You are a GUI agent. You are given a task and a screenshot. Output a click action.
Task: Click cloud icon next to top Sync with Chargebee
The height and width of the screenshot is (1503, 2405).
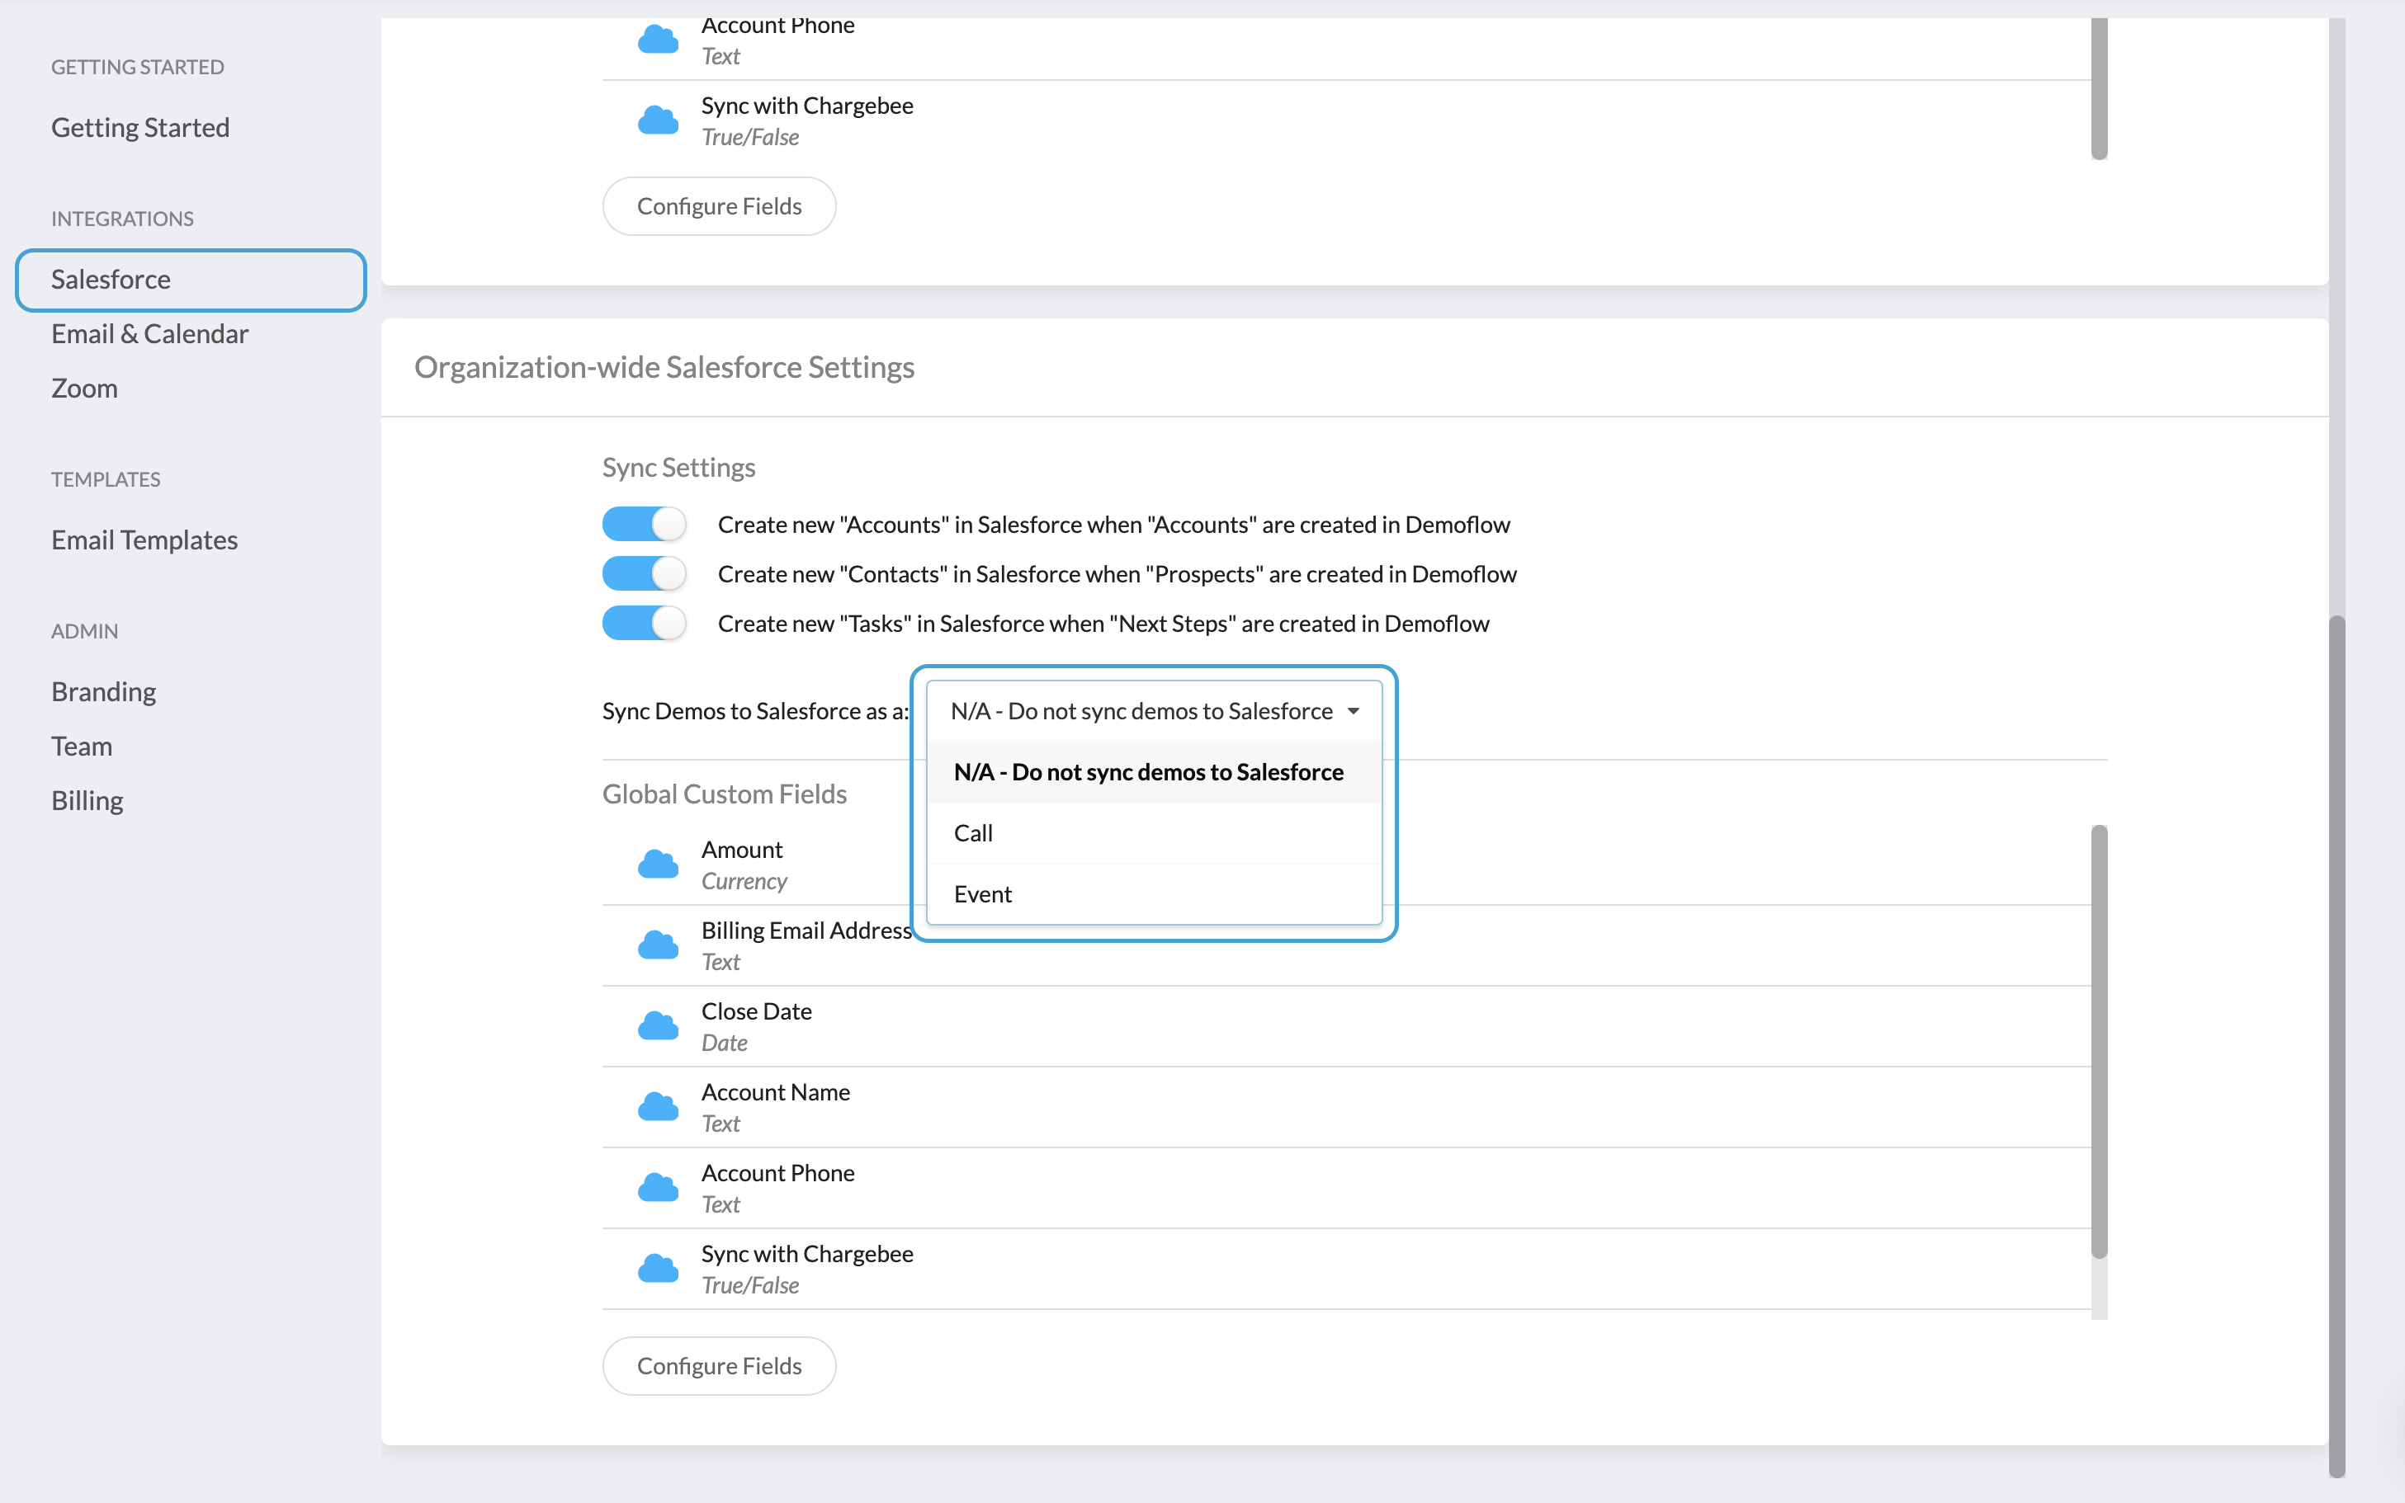[657, 120]
